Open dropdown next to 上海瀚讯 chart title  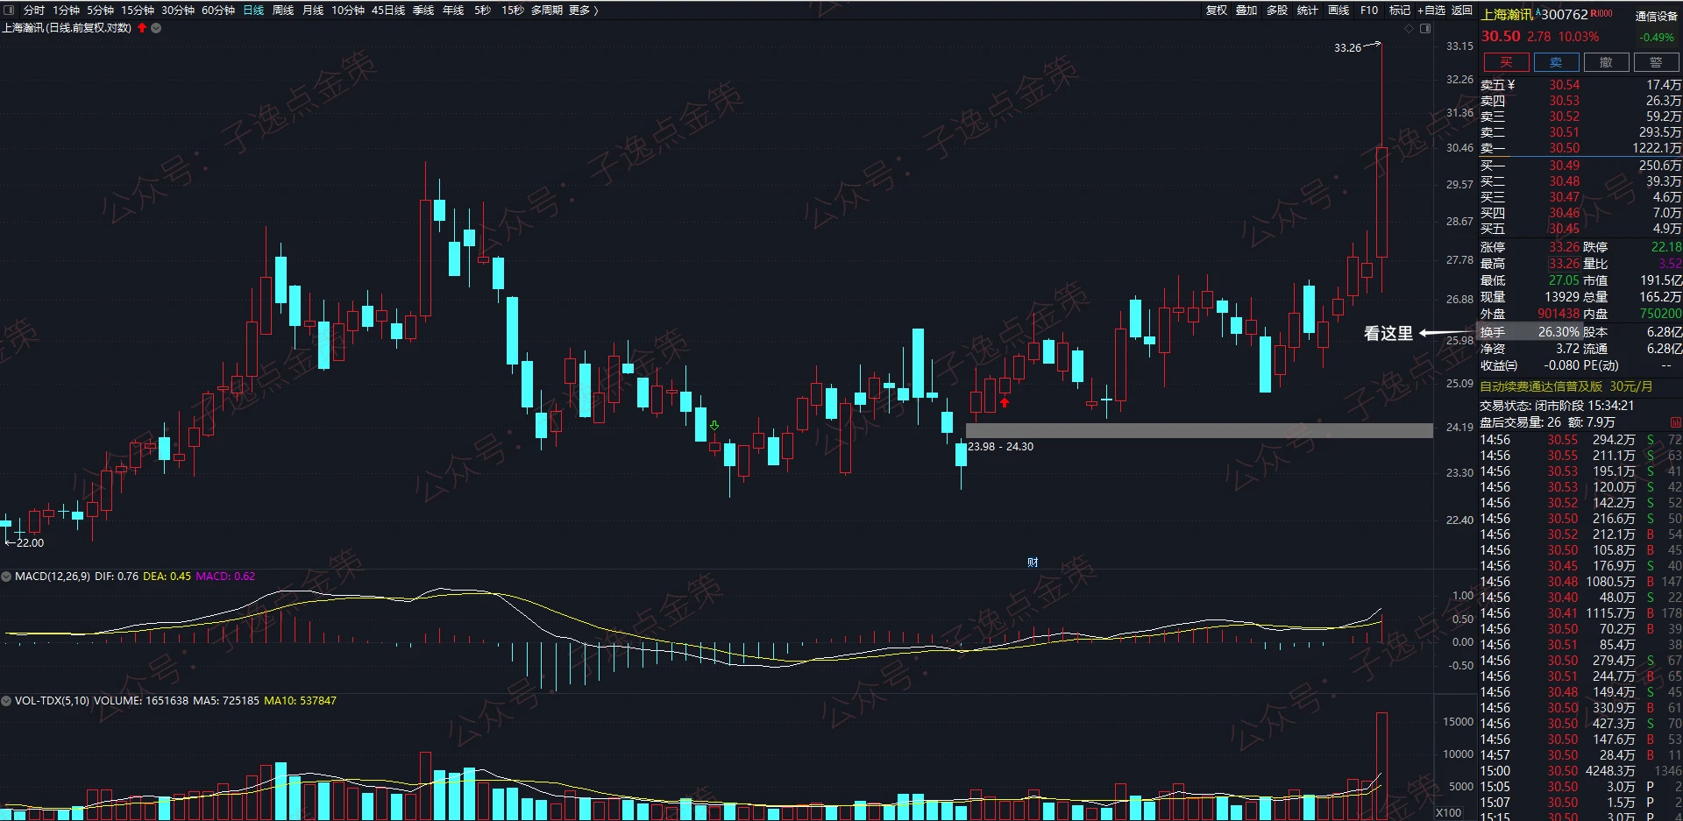157,28
